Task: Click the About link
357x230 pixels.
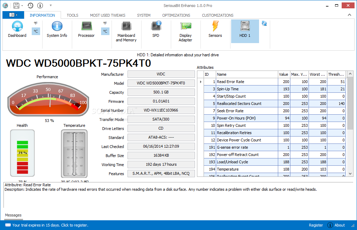Action: pyautogui.click(x=340, y=225)
